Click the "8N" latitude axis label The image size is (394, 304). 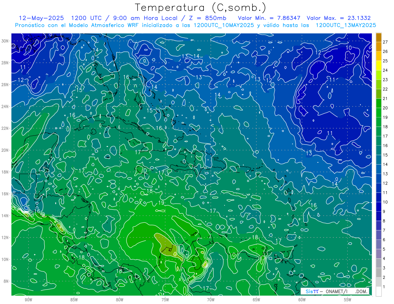6,281
